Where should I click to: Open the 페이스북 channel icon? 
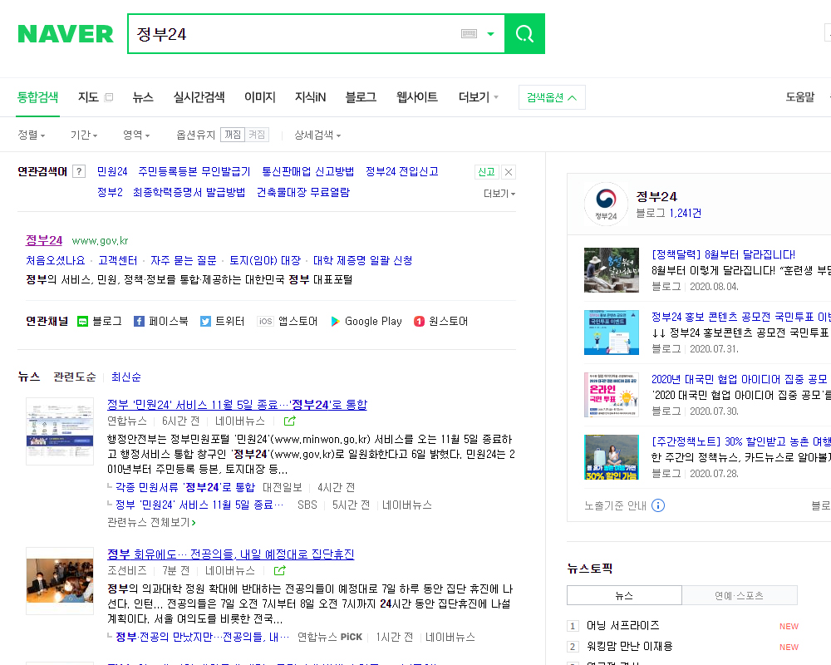161,322
